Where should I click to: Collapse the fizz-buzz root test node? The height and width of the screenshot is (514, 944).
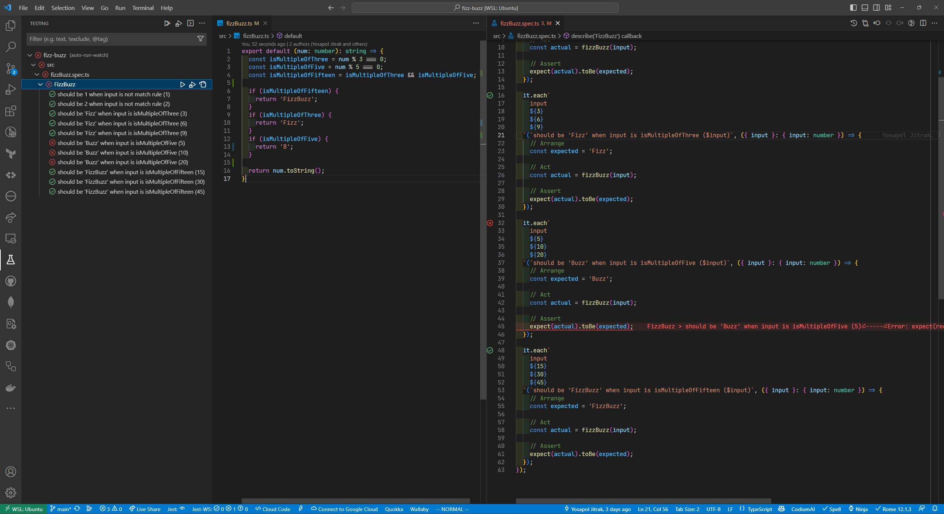tap(30, 55)
